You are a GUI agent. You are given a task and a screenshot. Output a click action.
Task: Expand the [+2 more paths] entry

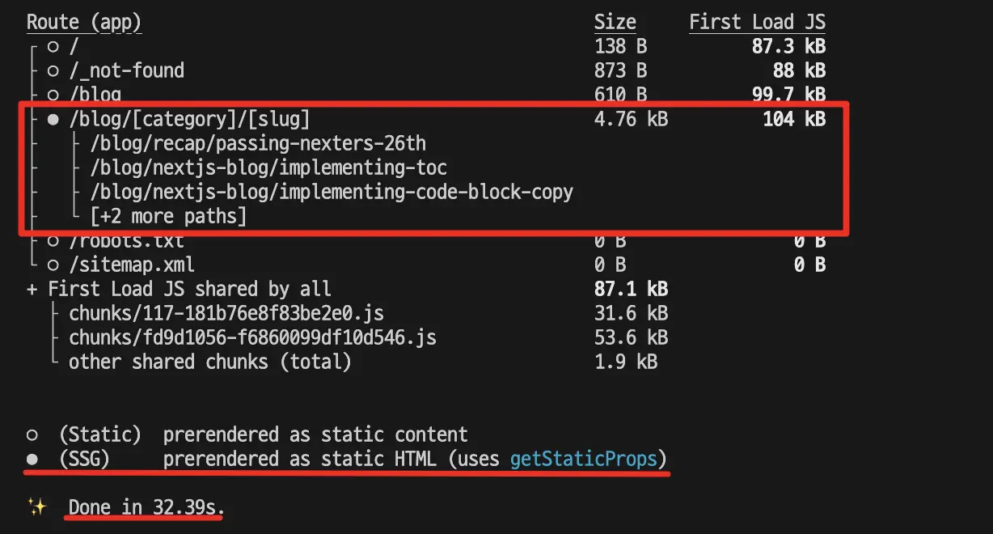pyautogui.click(x=168, y=216)
